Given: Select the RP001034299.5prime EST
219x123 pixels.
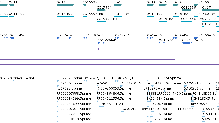Looking at the screenshot, I should click(57, 101).
